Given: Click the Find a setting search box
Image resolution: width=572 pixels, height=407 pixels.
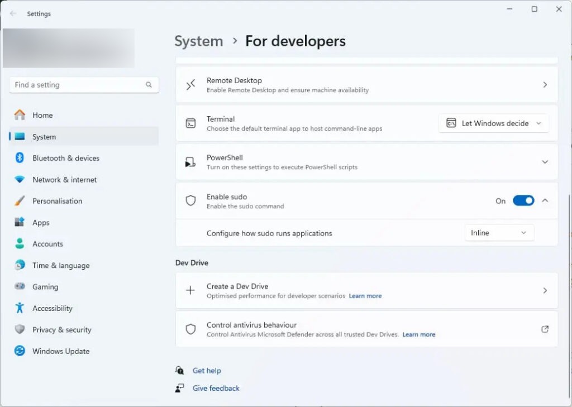Looking at the screenshot, I should click(78, 85).
